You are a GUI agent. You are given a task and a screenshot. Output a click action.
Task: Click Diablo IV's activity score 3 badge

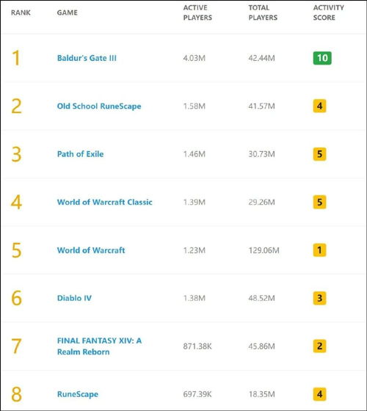click(x=319, y=298)
